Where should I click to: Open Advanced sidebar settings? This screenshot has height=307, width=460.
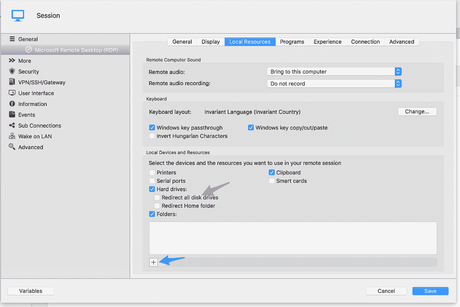[30, 147]
